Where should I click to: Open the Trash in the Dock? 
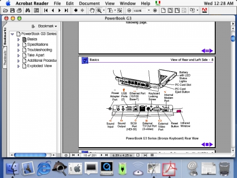(224, 169)
